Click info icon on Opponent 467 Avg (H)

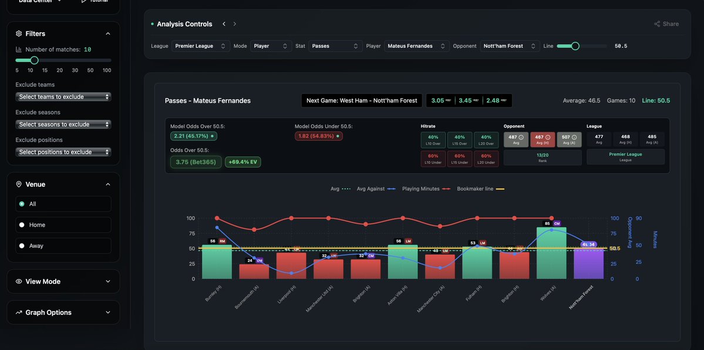(548, 137)
